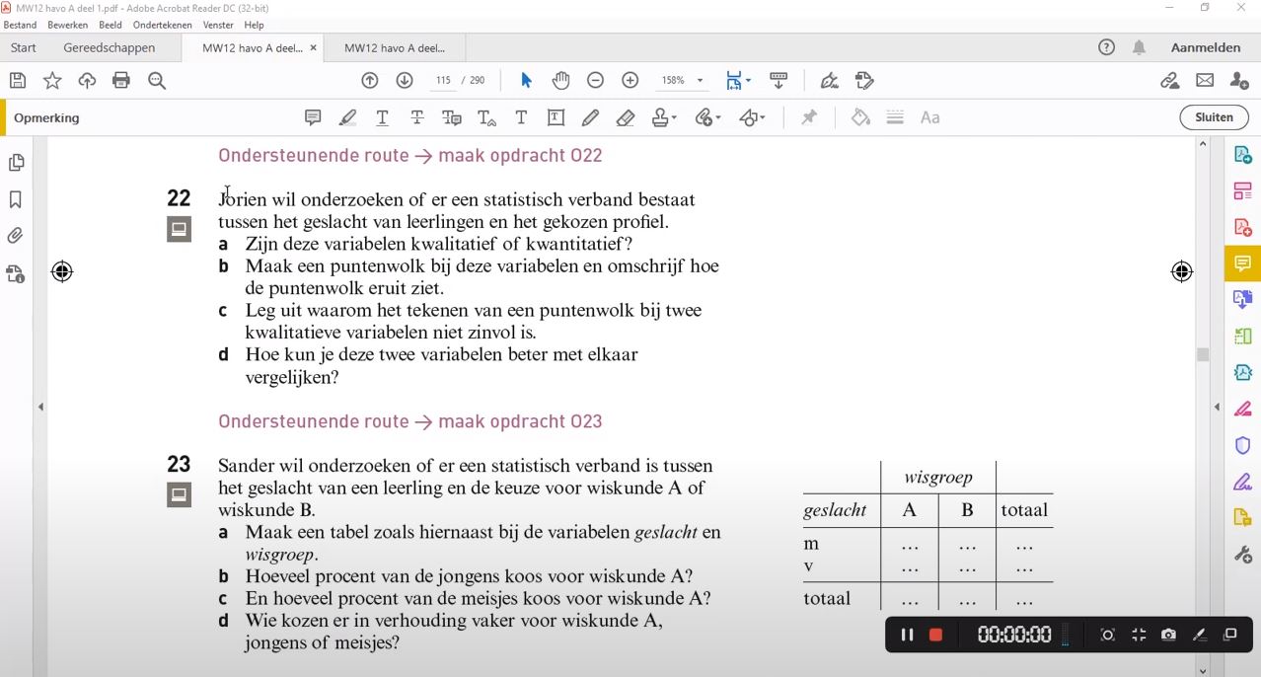1261x677 pixels.
Task: Click the cloud upload icon
Action: tap(87, 81)
